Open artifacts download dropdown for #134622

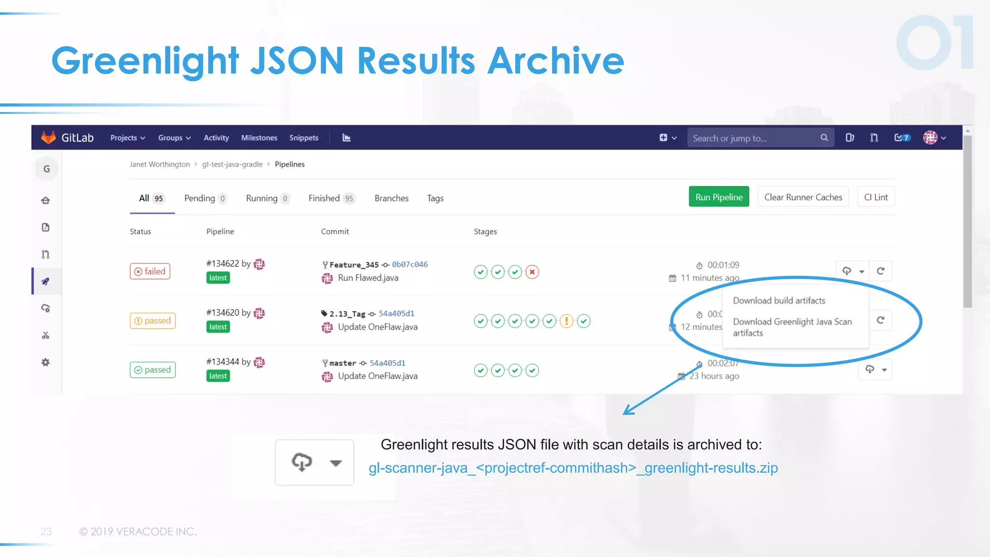coord(853,271)
